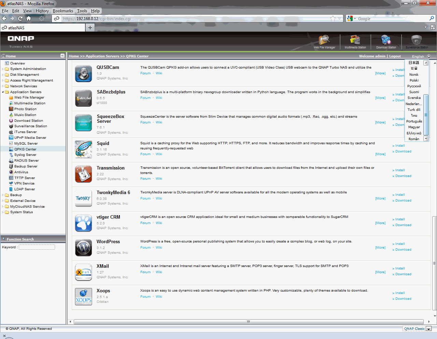Click the QUSBCam webcam package icon
The image size is (437, 339).
point(83,74)
